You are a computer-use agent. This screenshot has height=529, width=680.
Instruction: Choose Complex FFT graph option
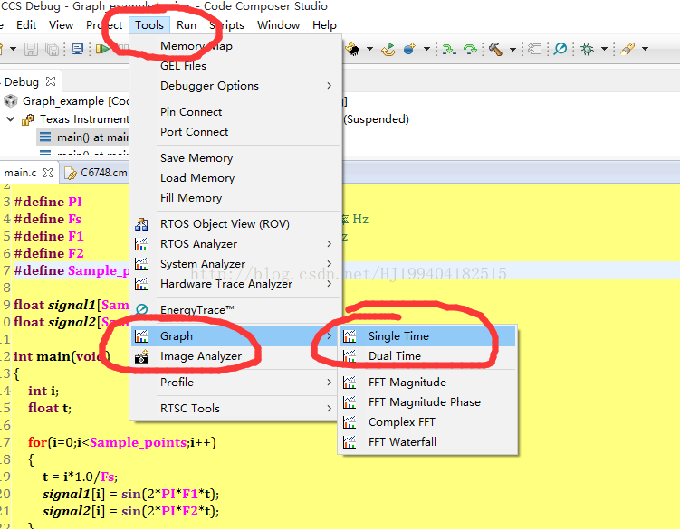click(427, 422)
